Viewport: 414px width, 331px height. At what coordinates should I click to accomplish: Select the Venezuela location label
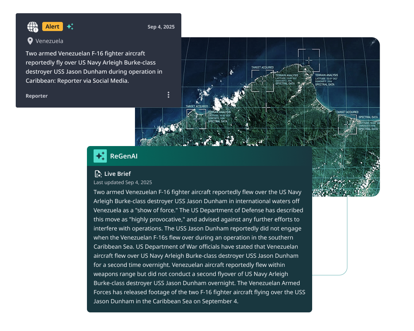pyautogui.click(x=49, y=41)
